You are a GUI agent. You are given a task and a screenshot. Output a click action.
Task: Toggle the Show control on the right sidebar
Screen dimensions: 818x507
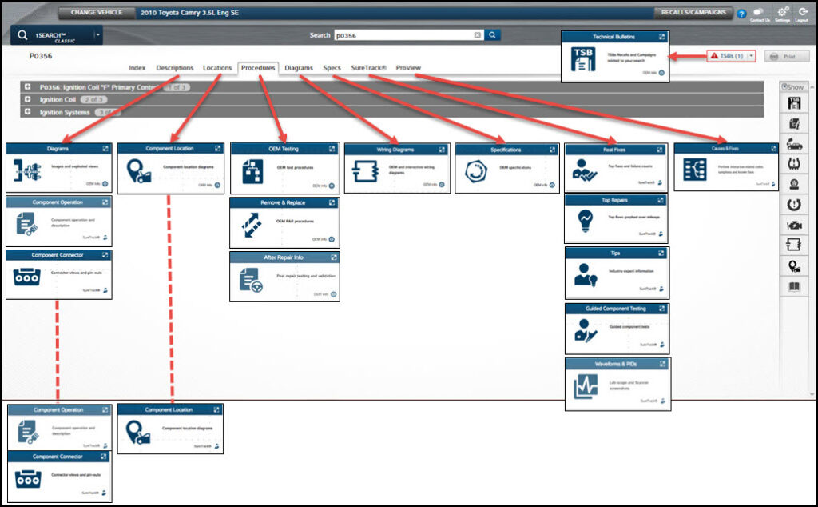pyautogui.click(x=794, y=86)
